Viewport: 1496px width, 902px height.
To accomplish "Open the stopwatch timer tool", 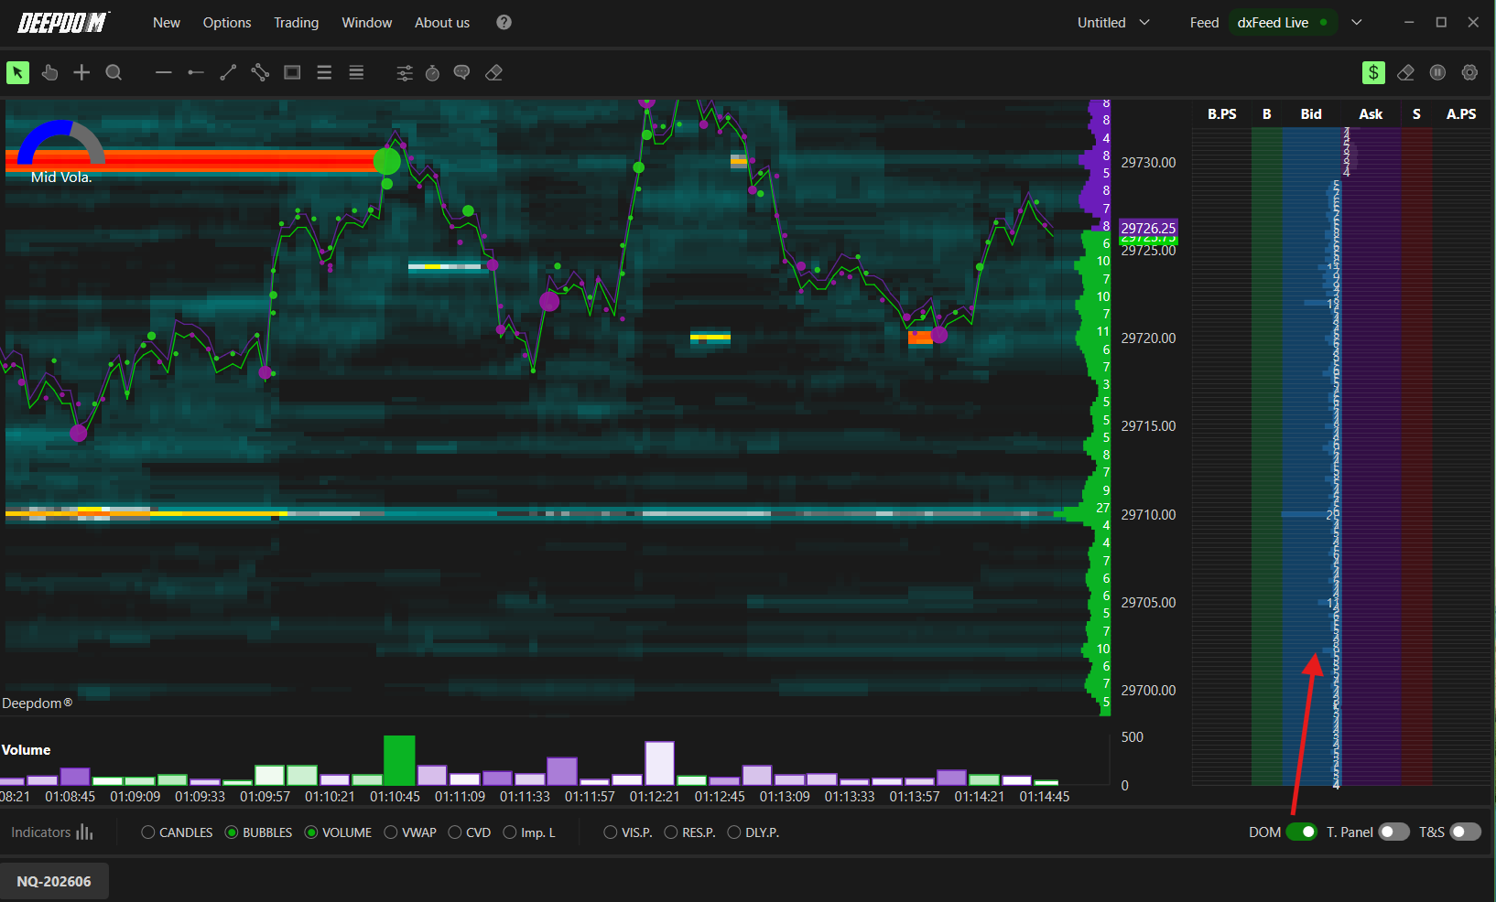I will click(432, 72).
